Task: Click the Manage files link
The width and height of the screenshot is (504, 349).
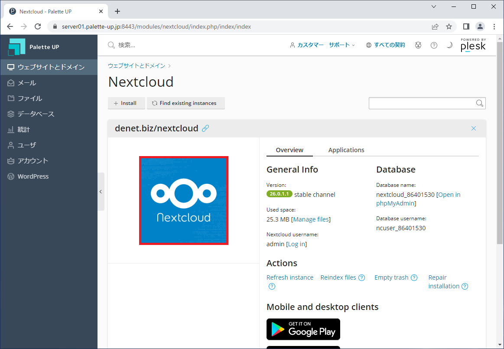Action: 311,219
